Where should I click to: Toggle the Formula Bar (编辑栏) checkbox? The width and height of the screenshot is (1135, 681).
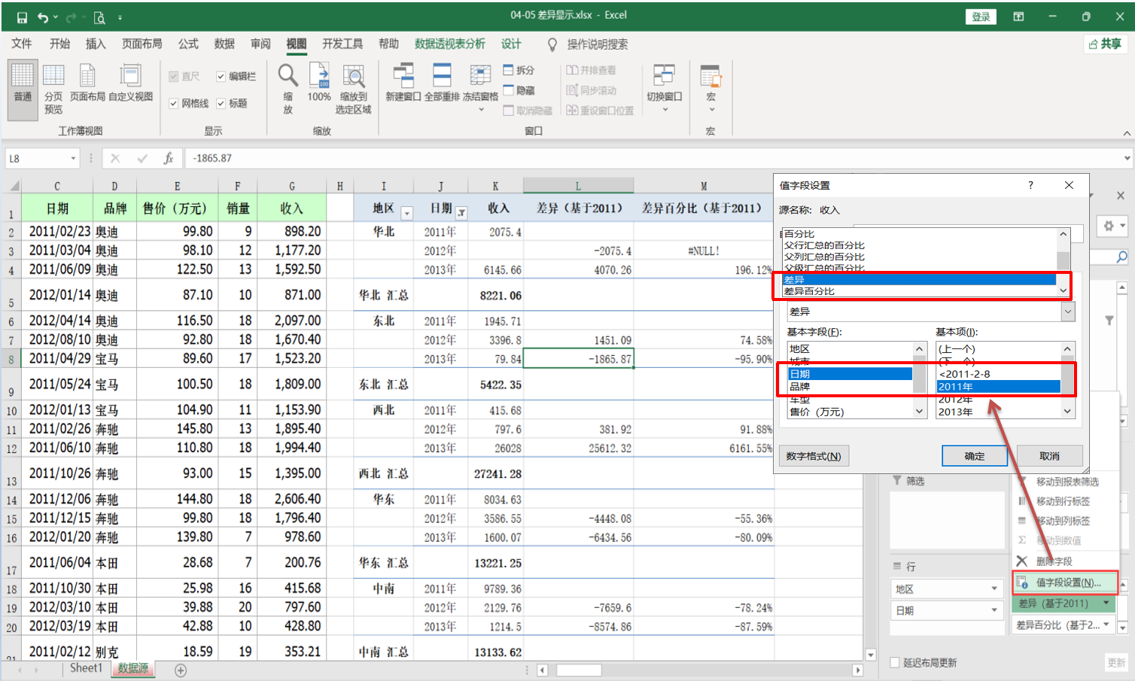[221, 77]
